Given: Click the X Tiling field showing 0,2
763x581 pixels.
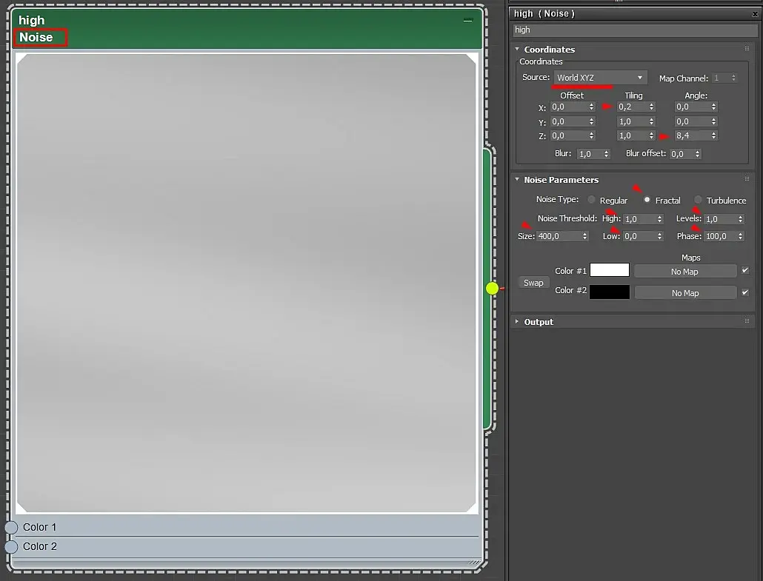Looking at the screenshot, I should coord(632,107).
